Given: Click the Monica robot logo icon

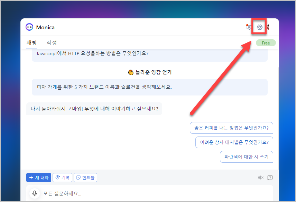Looking at the screenshot, I should pos(30,27).
